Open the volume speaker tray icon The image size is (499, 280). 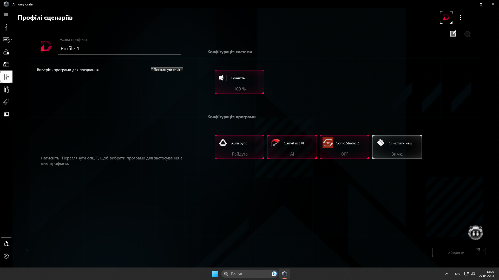click(473, 274)
